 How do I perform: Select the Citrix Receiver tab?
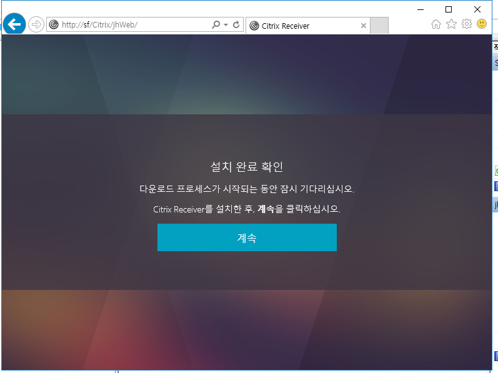click(307, 26)
